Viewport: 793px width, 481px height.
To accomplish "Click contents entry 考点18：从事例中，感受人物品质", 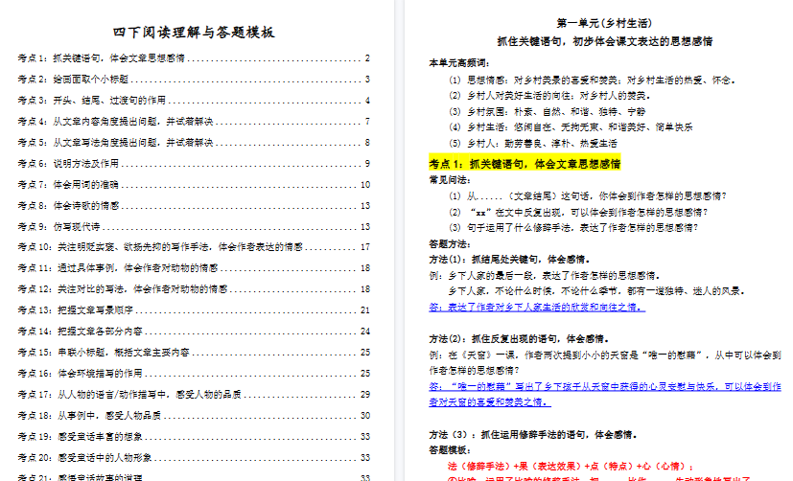I will tap(194, 415).
